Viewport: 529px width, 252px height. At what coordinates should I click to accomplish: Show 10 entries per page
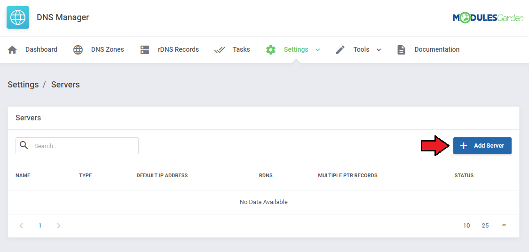tap(466, 225)
